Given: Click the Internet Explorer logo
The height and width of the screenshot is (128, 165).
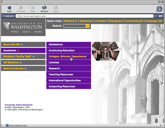Looking at the screenshot, I should [159, 9].
